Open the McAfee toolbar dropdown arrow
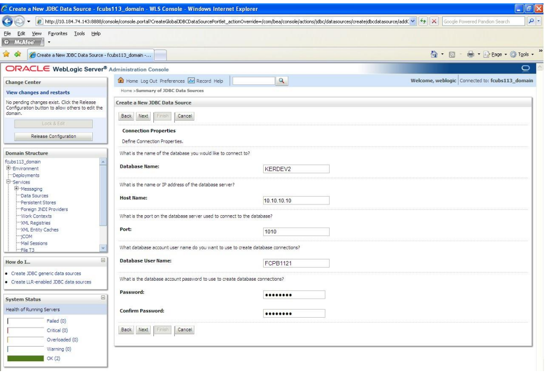This screenshot has width=547, height=388. tap(49, 42)
